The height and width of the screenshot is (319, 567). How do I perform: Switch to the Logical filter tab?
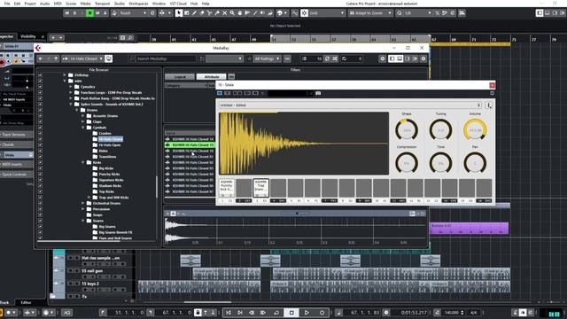point(180,77)
